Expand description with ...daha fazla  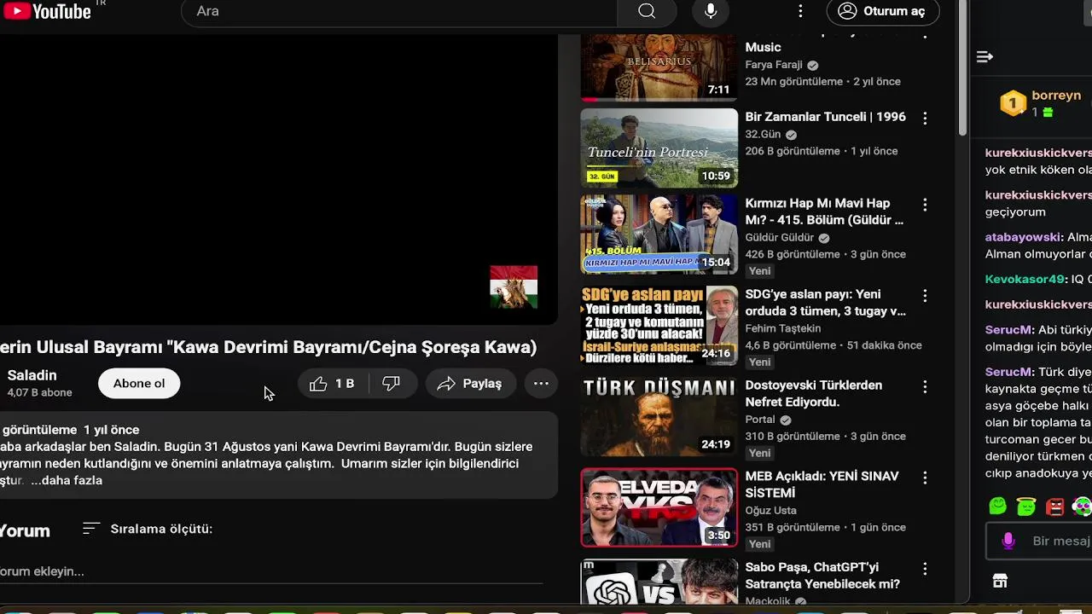click(67, 480)
